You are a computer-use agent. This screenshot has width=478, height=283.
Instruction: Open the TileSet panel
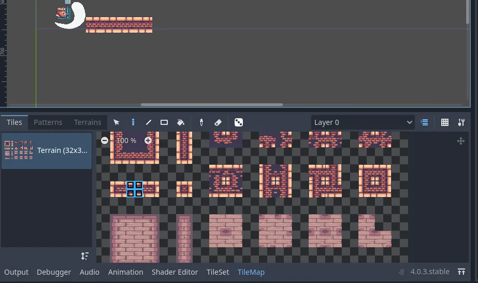[218, 272]
